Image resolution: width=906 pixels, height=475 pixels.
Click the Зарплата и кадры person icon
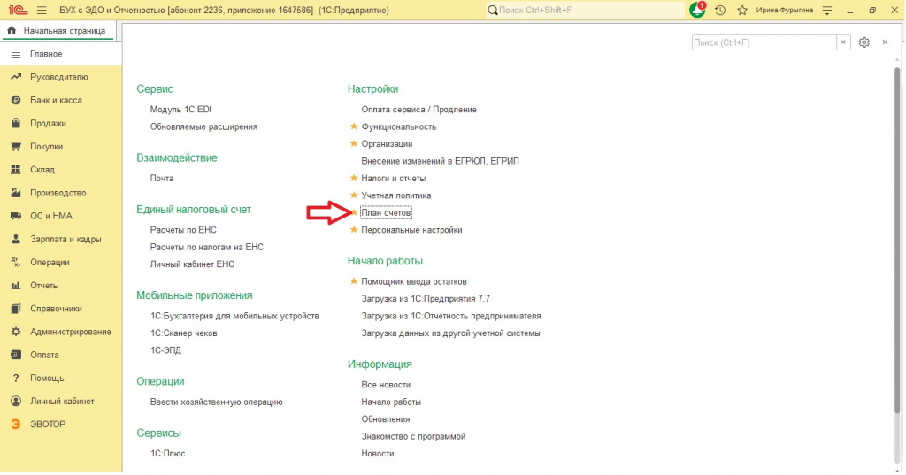[x=16, y=239]
